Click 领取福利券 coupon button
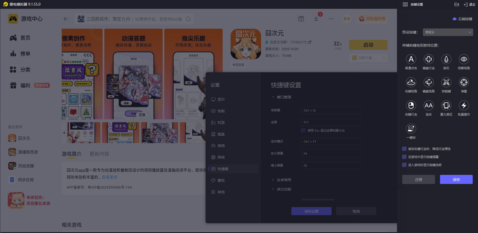Image resolution: width=478 pixels, height=233 pixels. coord(372,19)
